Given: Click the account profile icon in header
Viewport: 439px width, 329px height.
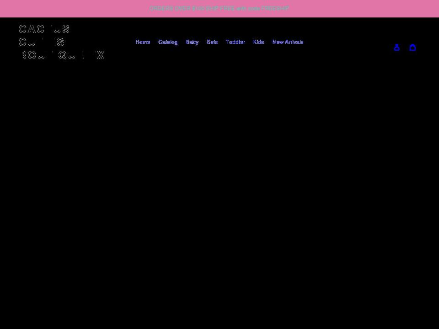Looking at the screenshot, I should click(396, 47).
